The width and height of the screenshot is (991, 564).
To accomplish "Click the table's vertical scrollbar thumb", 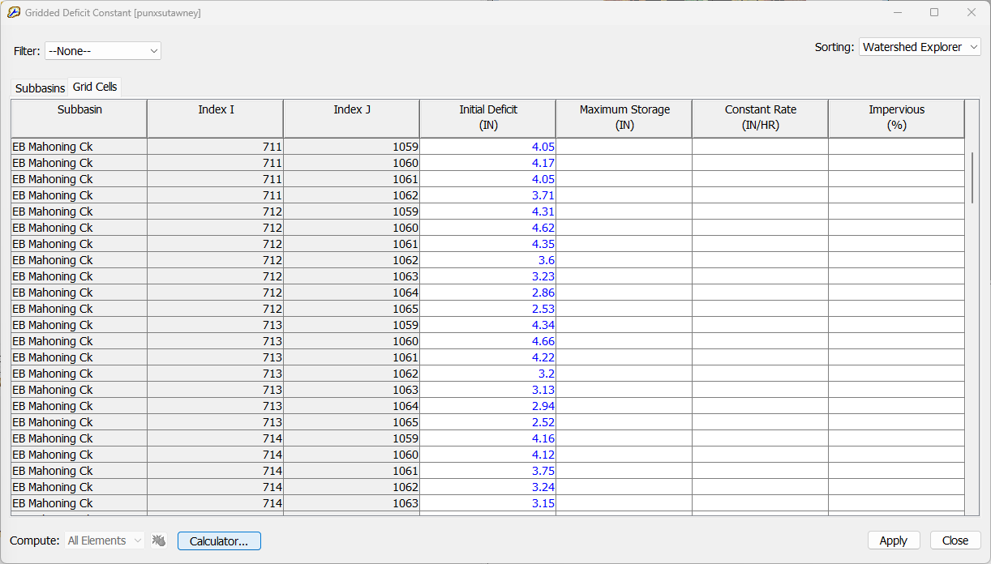I will point(972,177).
